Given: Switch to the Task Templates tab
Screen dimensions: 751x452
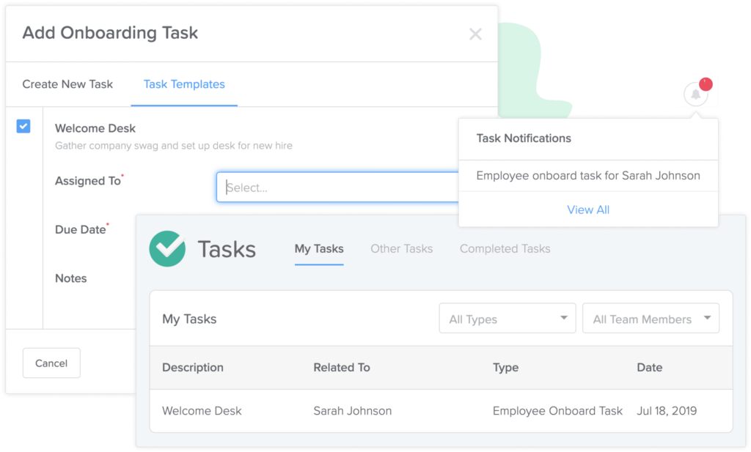Looking at the screenshot, I should [183, 84].
